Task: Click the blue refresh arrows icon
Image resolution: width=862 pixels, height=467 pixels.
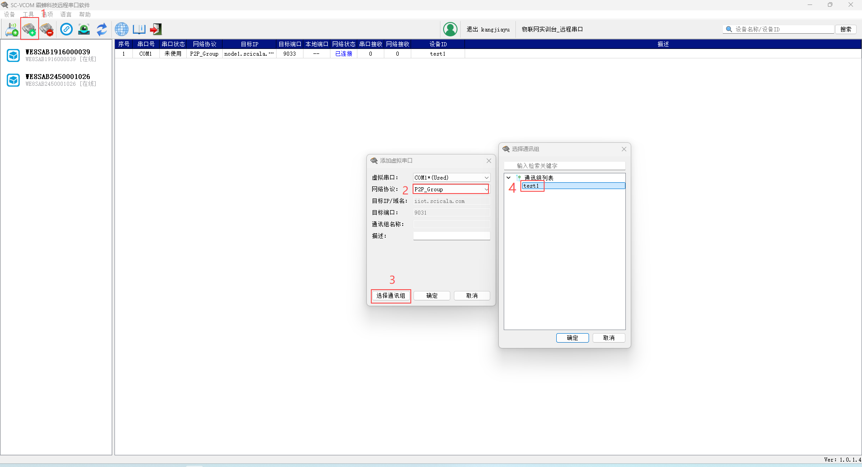Action: [102, 30]
